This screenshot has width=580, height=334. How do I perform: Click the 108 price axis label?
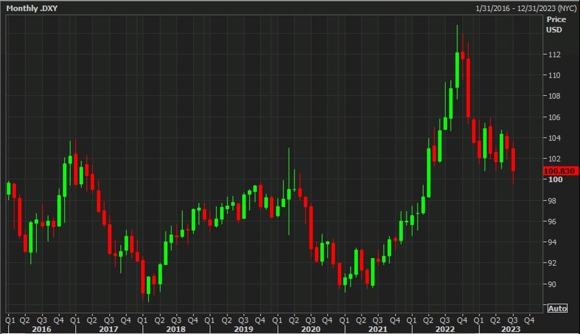tap(554, 96)
